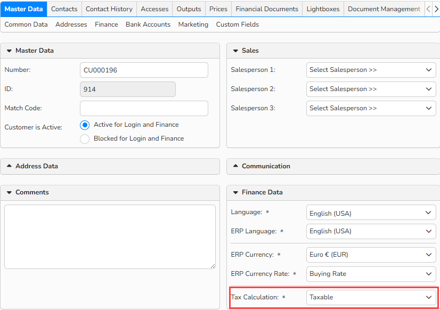The image size is (440, 310).
Task: Select Blocked for Login and Finance
Action: point(85,139)
